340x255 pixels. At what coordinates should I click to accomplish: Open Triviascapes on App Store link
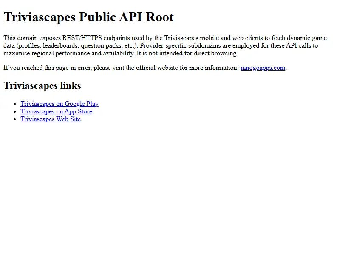point(56,111)
